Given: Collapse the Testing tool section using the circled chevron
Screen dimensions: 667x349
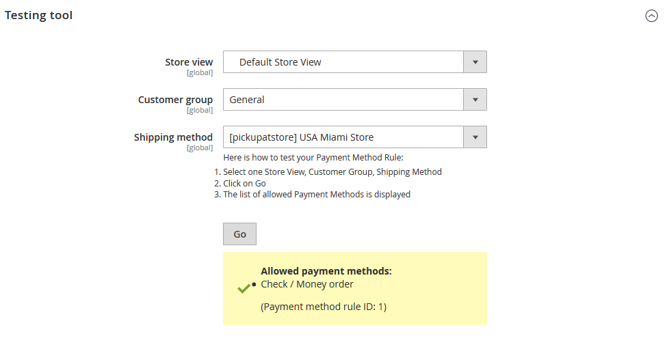Looking at the screenshot, I should tap(651, 16).
